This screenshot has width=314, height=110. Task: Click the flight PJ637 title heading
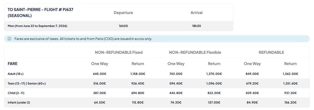point(40,13)
